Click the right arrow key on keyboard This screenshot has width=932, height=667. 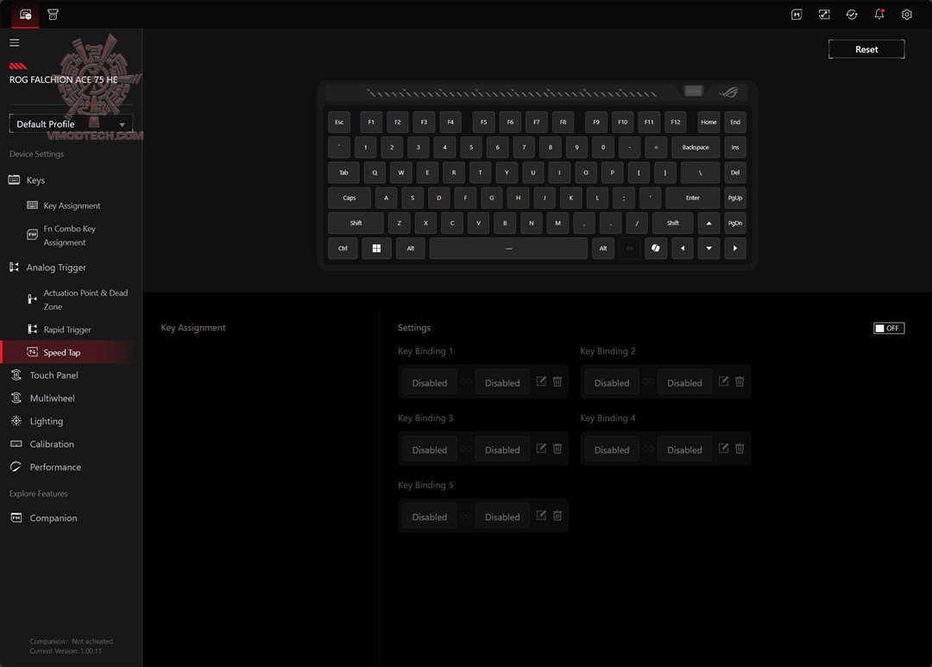[x=735, y=248]
